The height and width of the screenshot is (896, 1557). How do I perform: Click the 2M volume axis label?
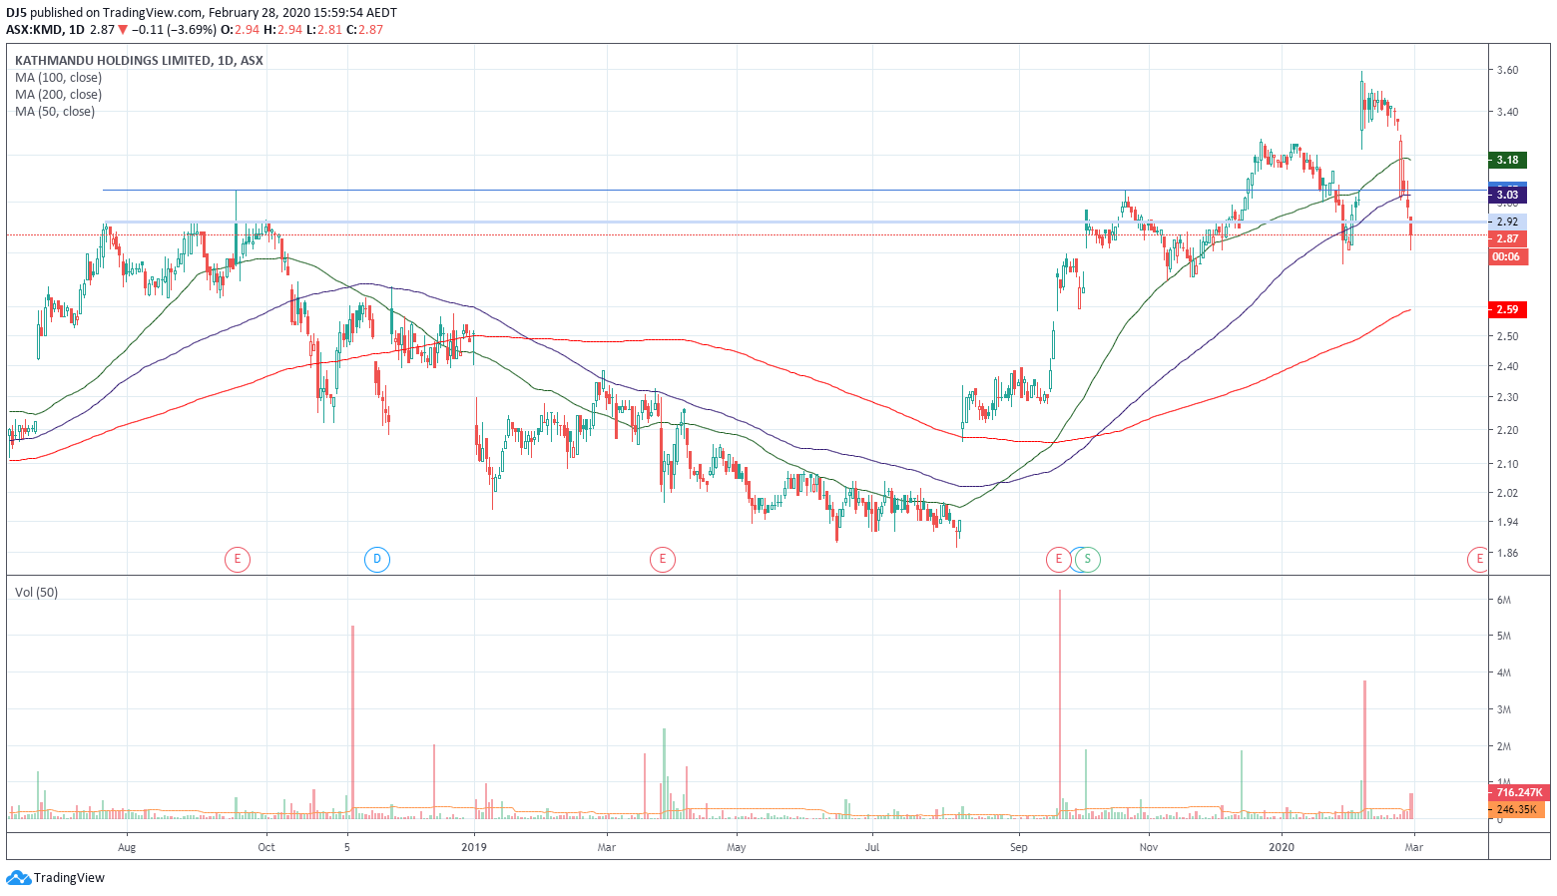[x=1503, y=746]
